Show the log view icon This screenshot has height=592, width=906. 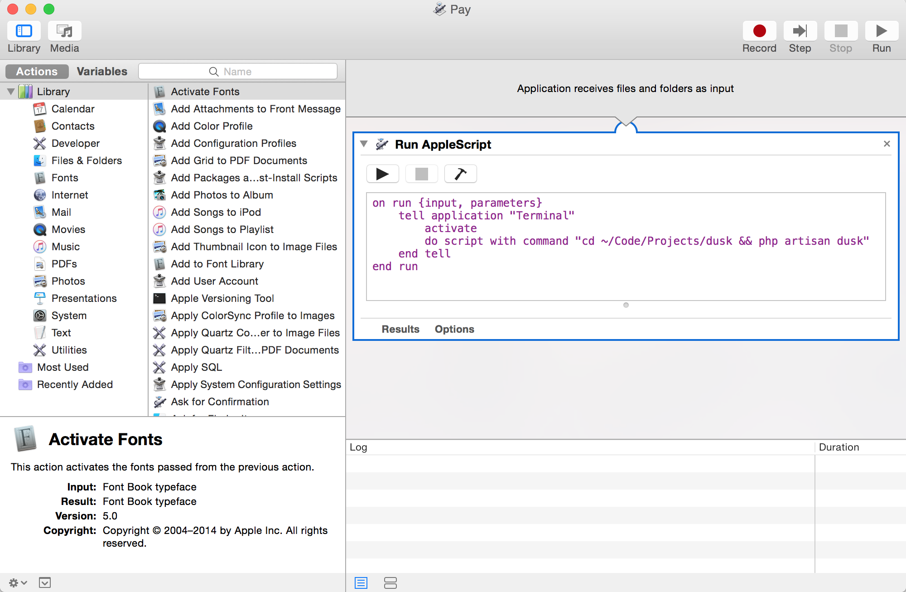point(361,583)
